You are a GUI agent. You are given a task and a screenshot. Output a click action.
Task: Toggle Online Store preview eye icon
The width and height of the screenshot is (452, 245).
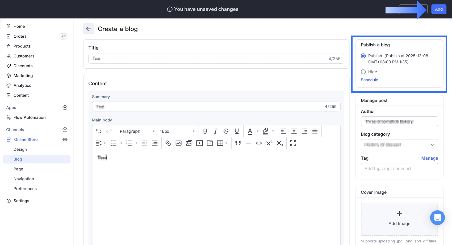tap(65, 139)
